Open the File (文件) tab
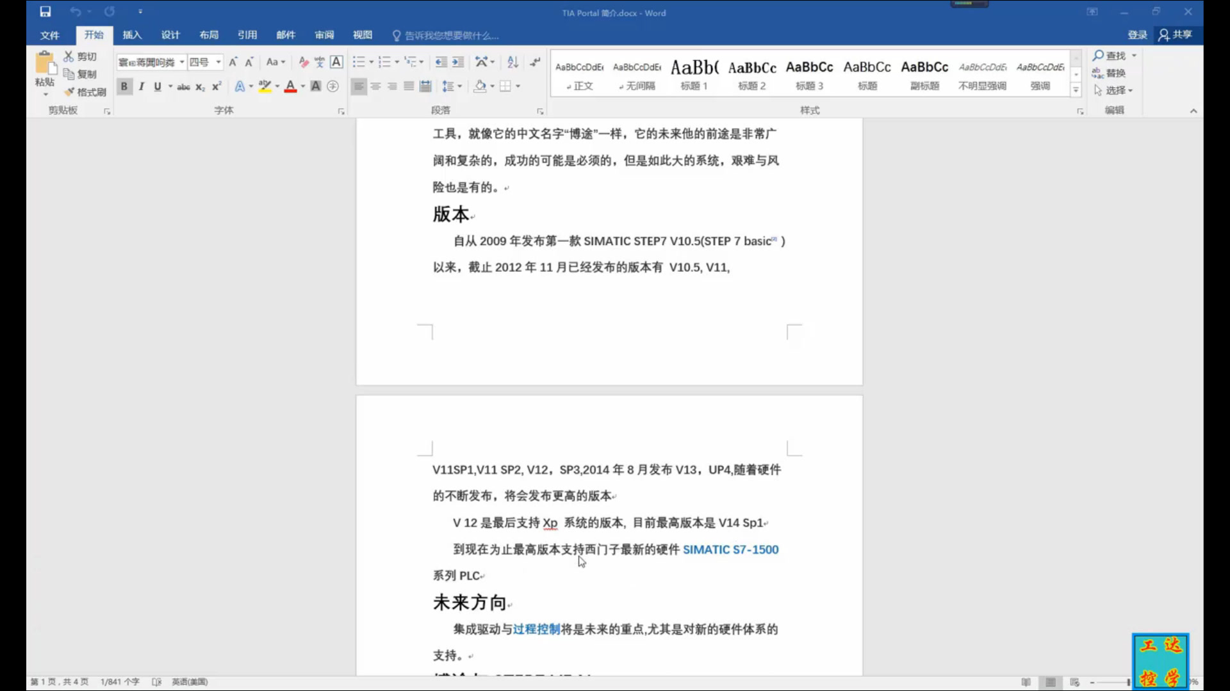The height and width of the screenshot is (691, 1230). (49, 35)
